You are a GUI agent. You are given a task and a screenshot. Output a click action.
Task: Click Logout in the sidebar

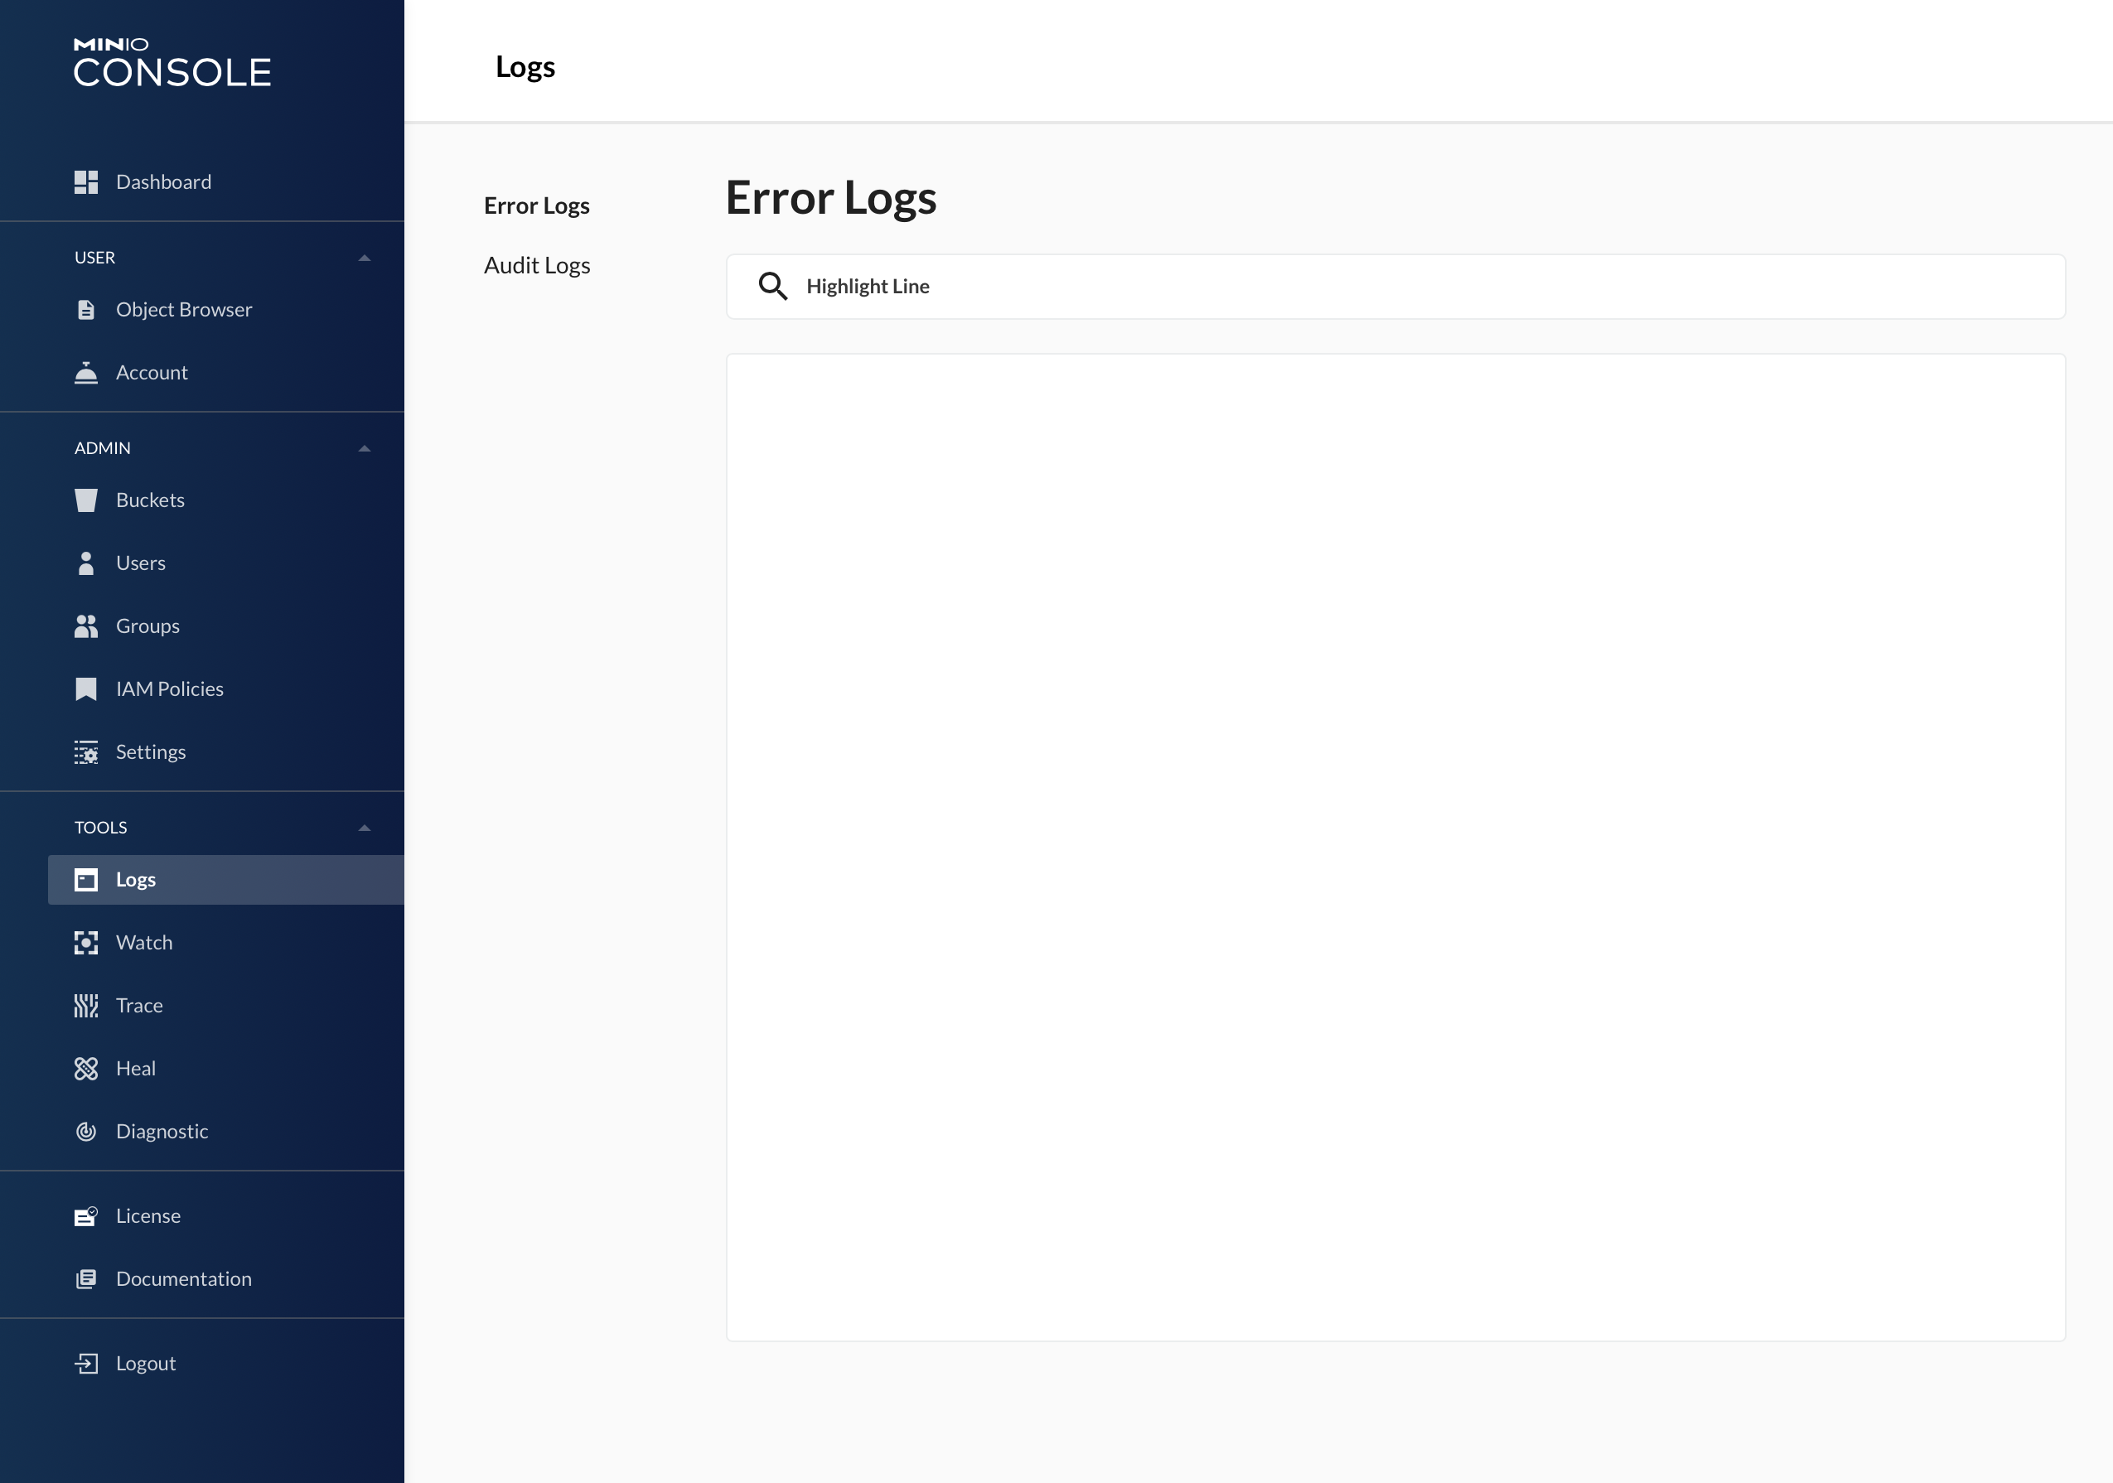[145, 1364]
